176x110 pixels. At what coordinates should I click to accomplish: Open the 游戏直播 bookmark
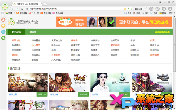point(22,13)
